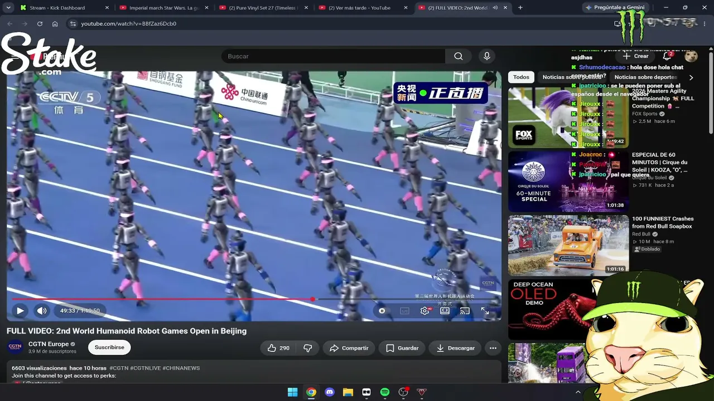This screenshot has width=714, height=401.
Task: Dislike the video with thumbs down
Action: coord(307,348)
